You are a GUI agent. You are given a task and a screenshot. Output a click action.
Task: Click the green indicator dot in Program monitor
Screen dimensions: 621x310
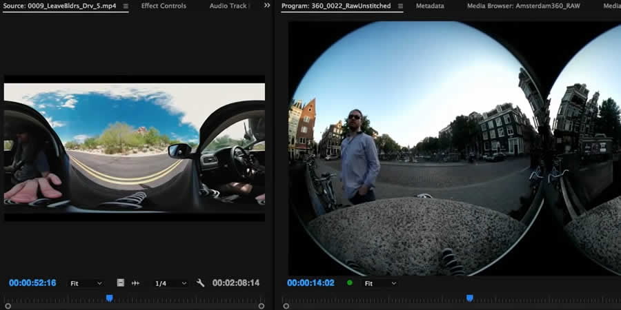tap(349, 282)
